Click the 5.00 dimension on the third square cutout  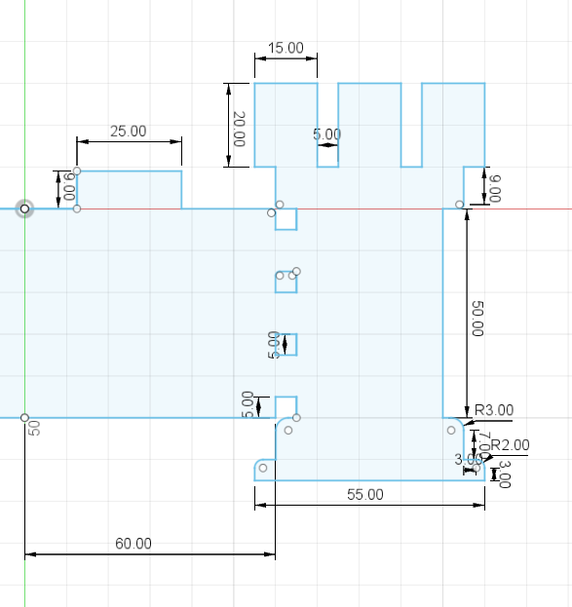274,345
